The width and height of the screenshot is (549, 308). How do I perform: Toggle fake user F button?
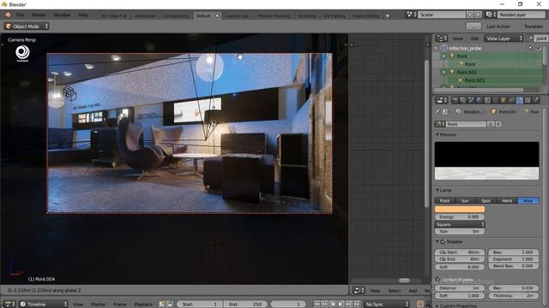(498, 124)
